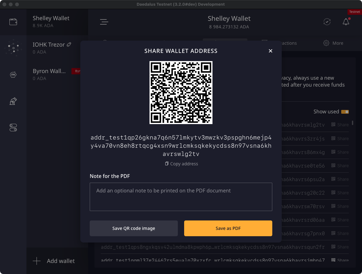362x274 pixels.
Task: Open the Wallets icon in the sidebar
Action: click(13, 22)
